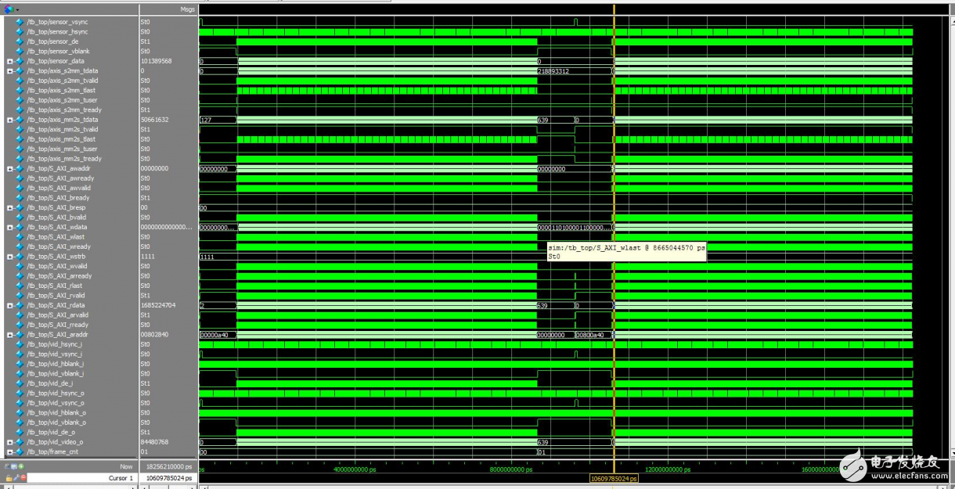Image resolution: width=955 pixels, height=489 pixels.
Task: Click the green add cursor icon
Action: point(23,466)
